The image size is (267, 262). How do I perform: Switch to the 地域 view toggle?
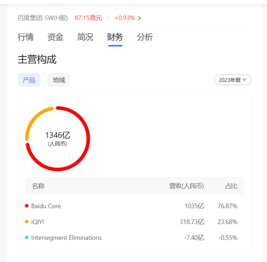(x=59, y=80)
